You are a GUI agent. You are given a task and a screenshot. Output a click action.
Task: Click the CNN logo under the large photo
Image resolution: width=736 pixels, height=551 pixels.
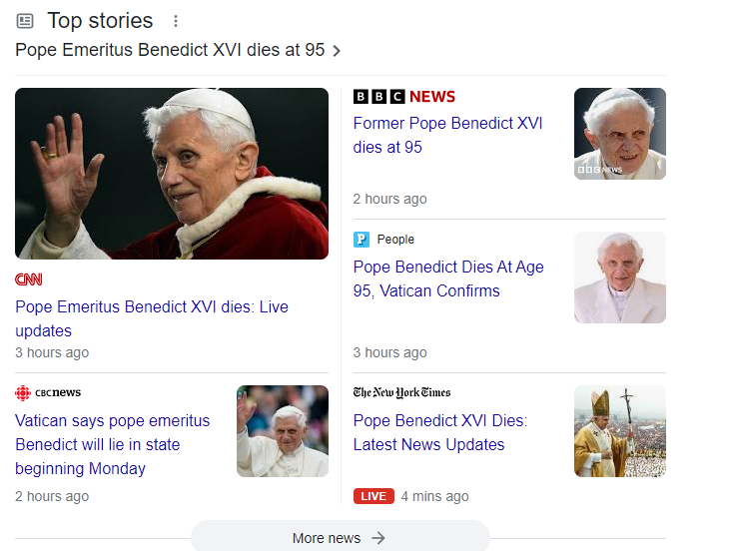click(29, 279)
